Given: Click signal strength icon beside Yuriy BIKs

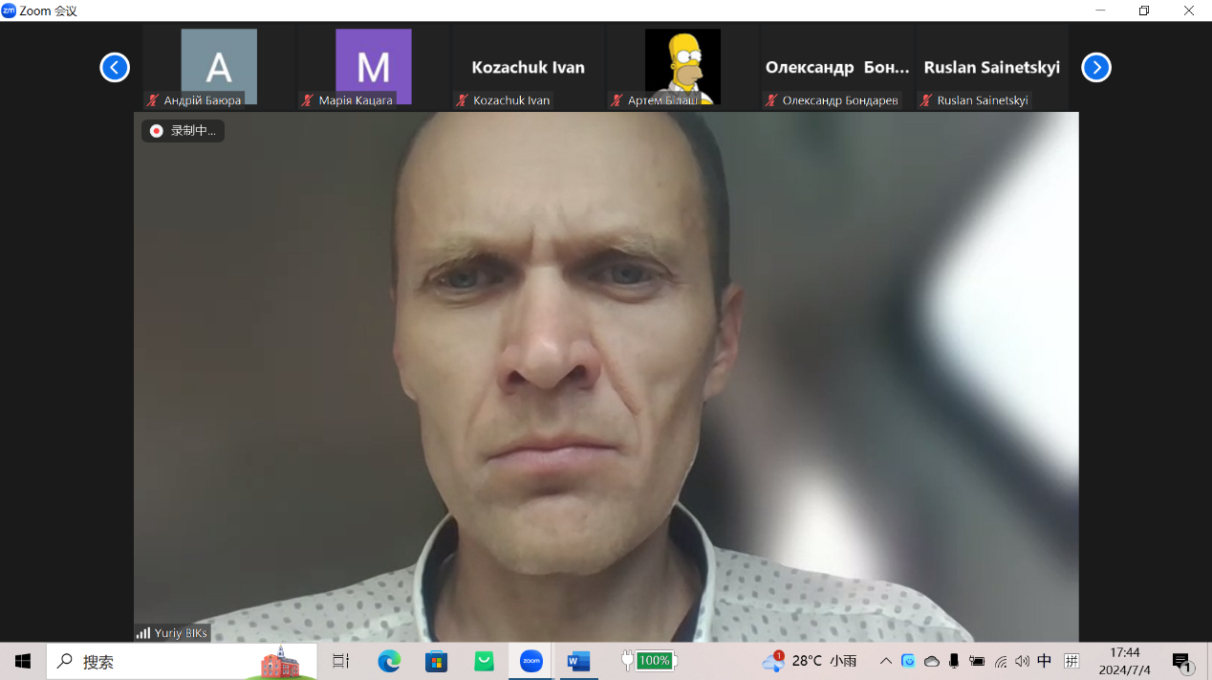Looking at the screenshot, I should pyautogui.click(x=143, y=633).
